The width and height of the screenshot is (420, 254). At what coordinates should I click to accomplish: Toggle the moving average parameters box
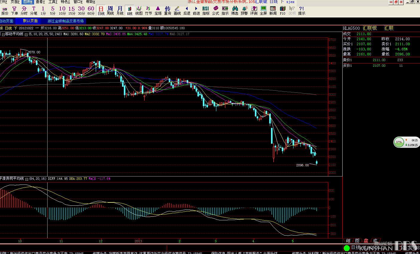tap(26, 34)
